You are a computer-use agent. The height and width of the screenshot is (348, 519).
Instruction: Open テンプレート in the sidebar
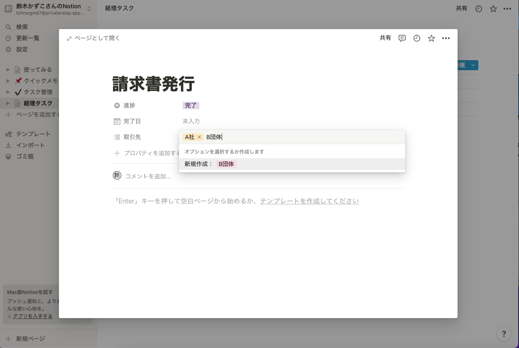pyautogui.click(x=28, y=134)
